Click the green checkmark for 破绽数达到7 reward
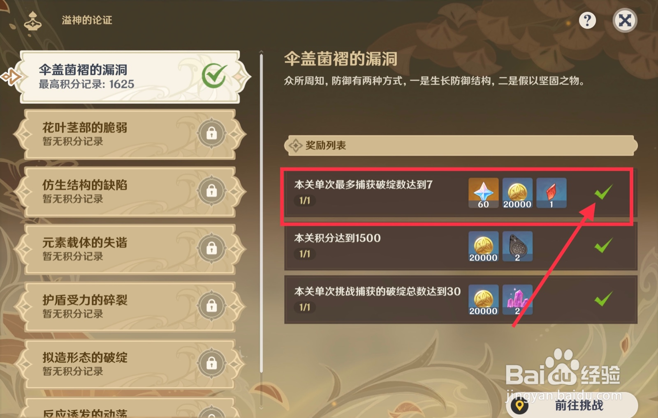The image size is (658, 418). pyautogui.click(x=603, y=192)
